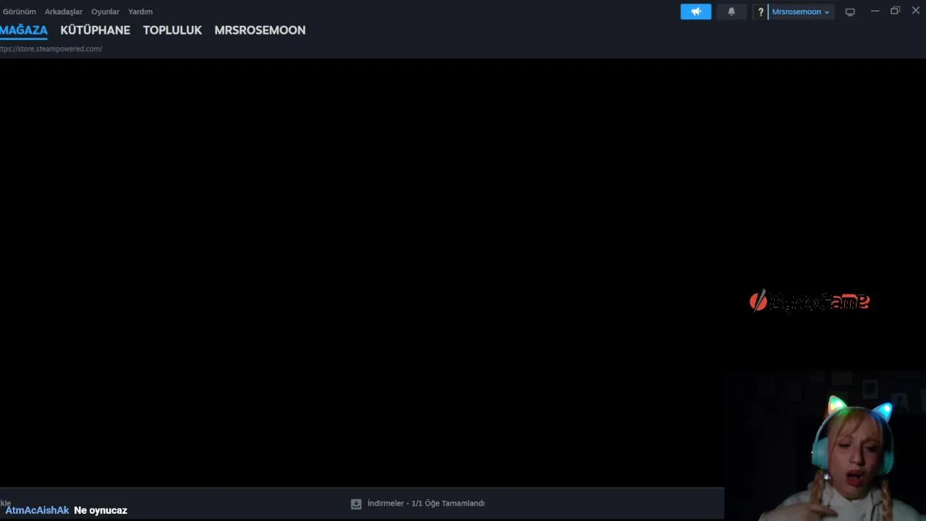The image size is (926, 521).
Task: Click the downloads icon in the status bar
Action: tap(356, 504)
